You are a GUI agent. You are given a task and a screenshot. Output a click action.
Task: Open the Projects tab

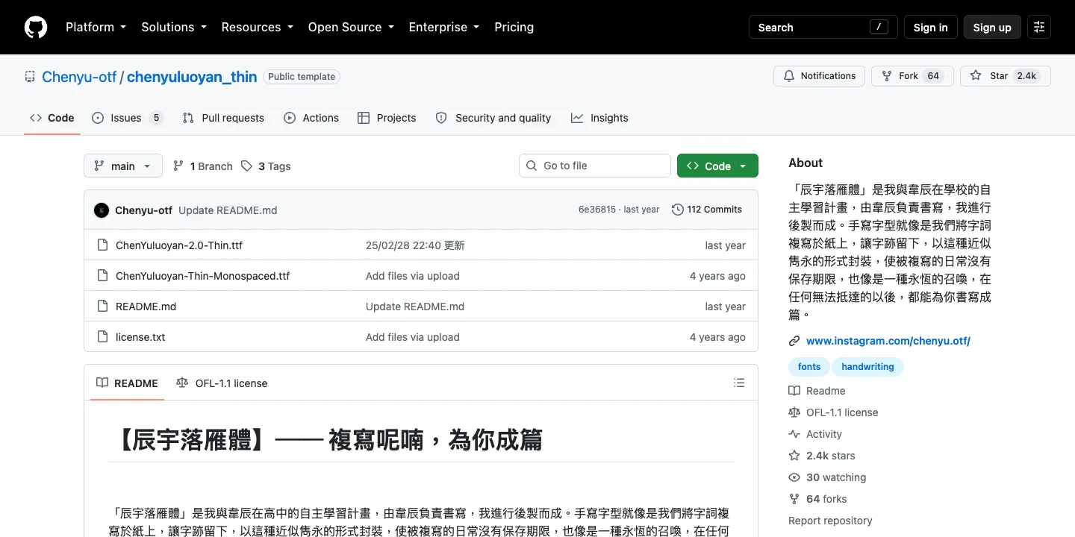(387, 118)
